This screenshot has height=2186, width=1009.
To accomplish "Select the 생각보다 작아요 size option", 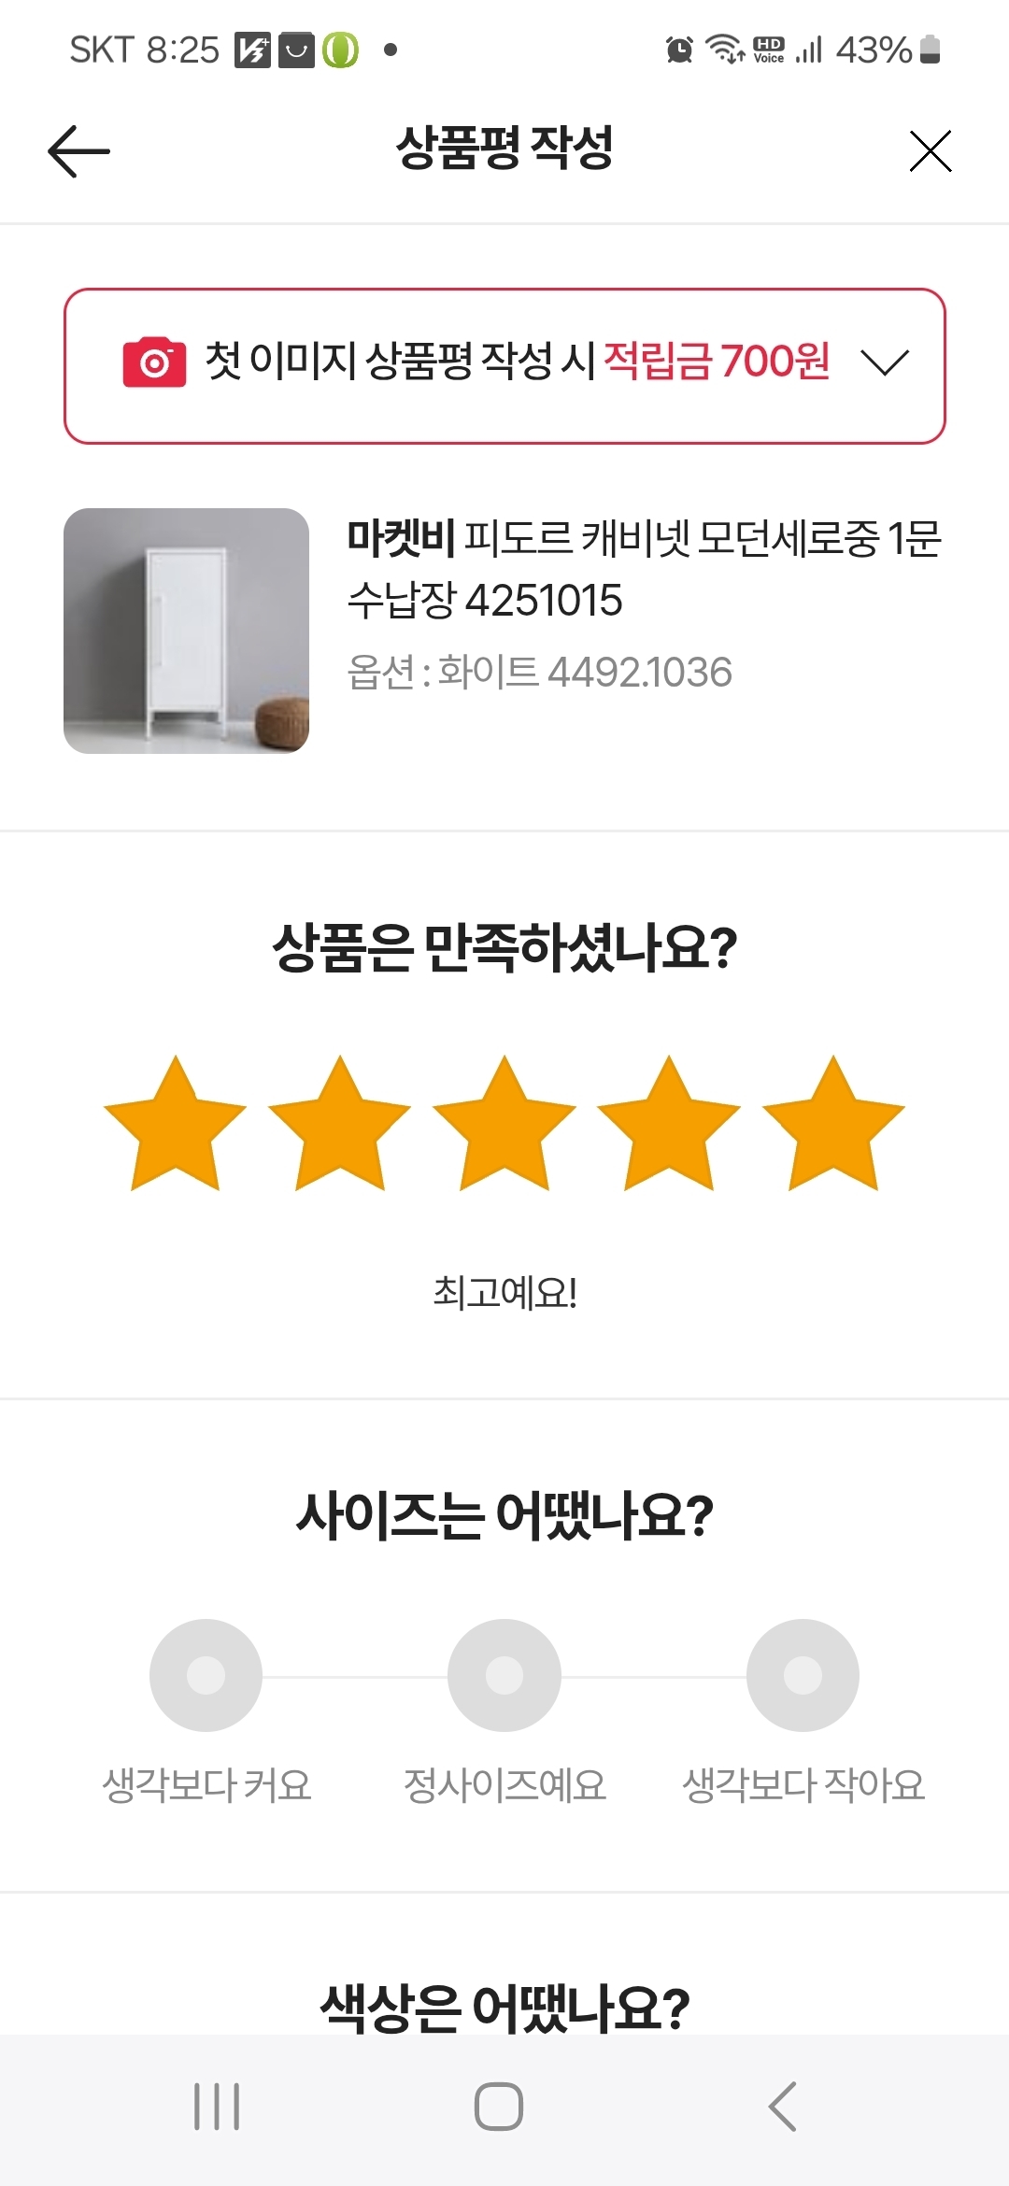I will (x=803, y=1675).
